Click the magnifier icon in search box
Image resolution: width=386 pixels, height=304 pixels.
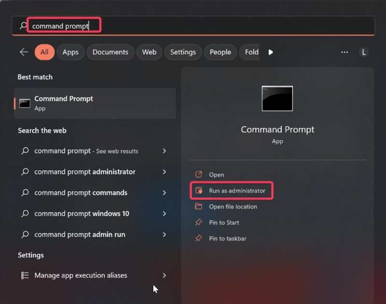23,26
